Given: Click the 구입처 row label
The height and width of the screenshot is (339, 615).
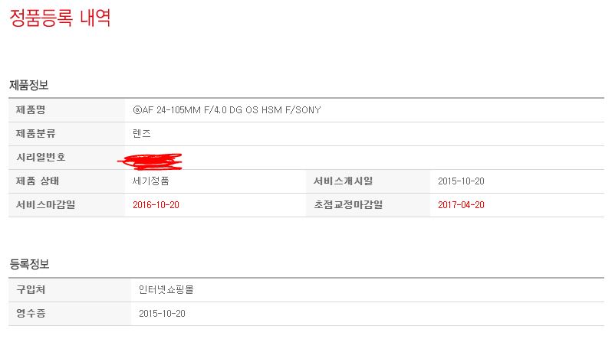Looking at the screenshot, I should click(31, 289).
